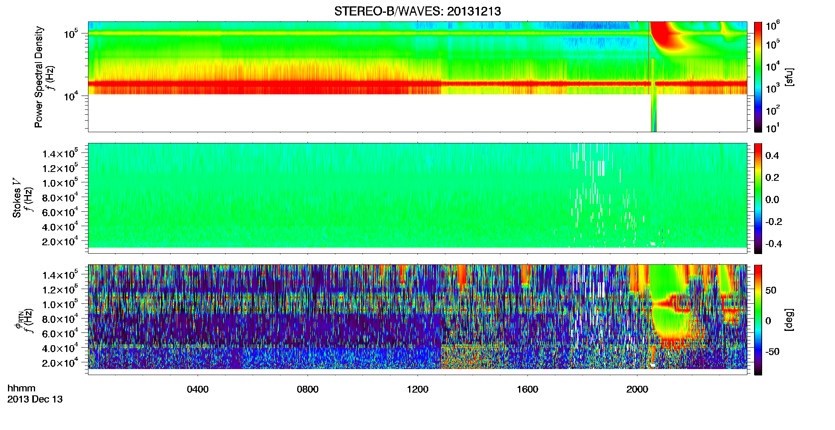Click the 2013 Dec 13 date label

[x=35, y=399]
